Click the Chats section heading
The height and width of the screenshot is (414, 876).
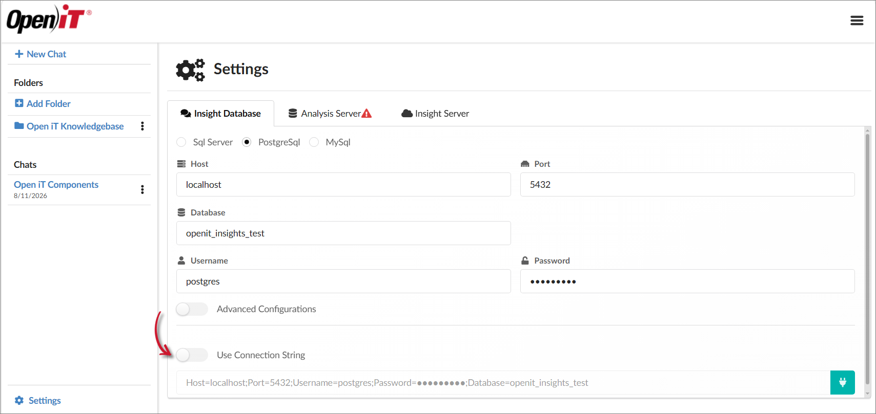[x=25, y=164]
